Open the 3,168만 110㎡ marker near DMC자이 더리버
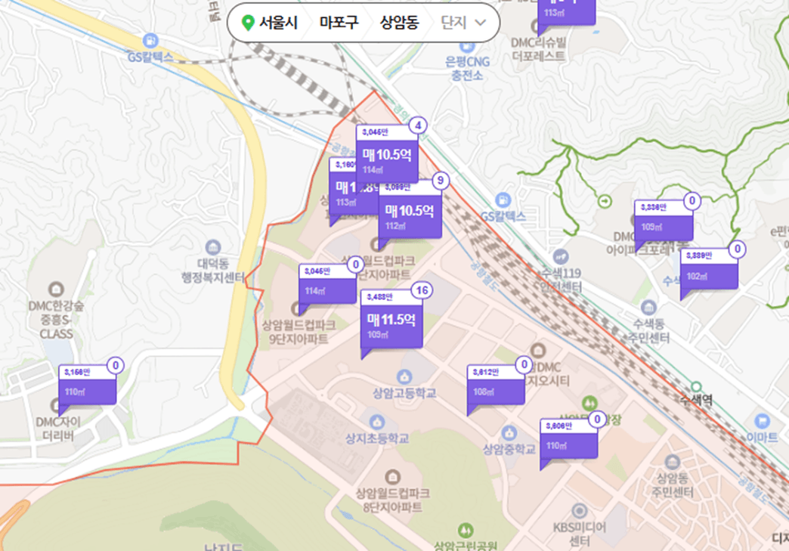This screenshot has height=551, width=789. 88,385
